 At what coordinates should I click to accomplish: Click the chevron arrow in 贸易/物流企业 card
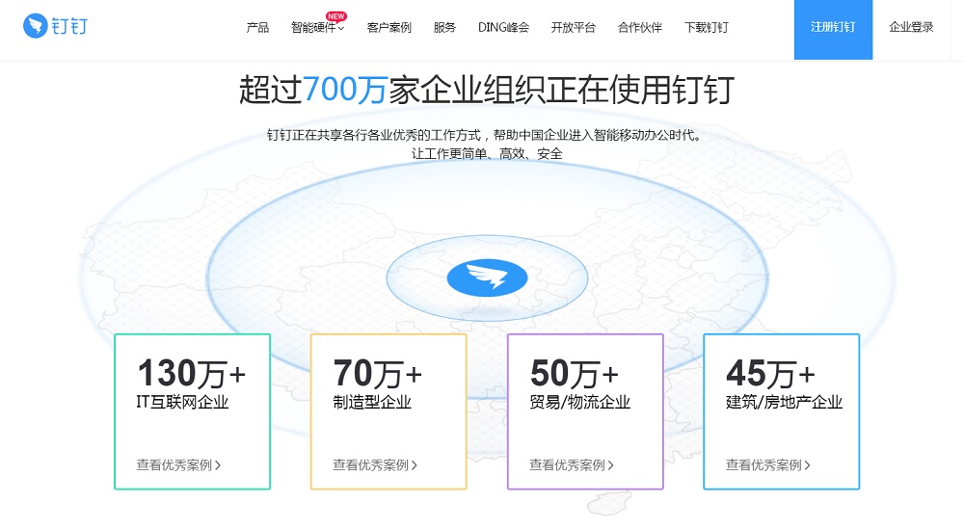(x=611, y=465)
